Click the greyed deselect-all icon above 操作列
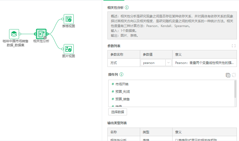 point(234,75)
